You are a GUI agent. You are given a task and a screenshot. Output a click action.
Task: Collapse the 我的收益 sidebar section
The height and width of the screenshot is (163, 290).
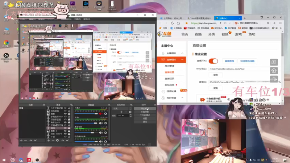tap(182, 98)
